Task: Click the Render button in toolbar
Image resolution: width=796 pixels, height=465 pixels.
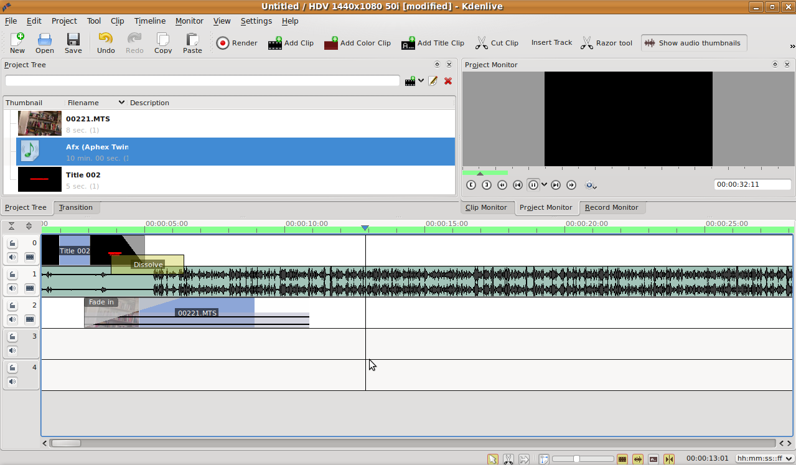Action: tap(236, 43)
